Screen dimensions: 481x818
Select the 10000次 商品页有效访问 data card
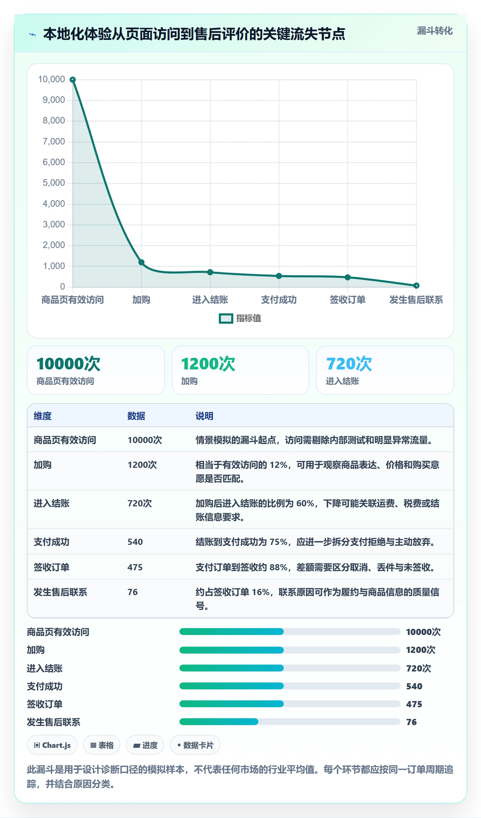click(96, 370)
